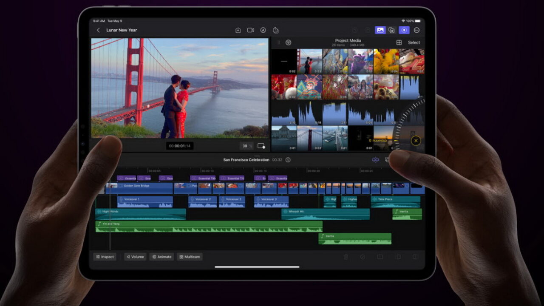Click the 00:00:10 mark on timeline ruler
The width and height of the screenshot is (544, 306).
pyautogui.click(x=207, y=171)
